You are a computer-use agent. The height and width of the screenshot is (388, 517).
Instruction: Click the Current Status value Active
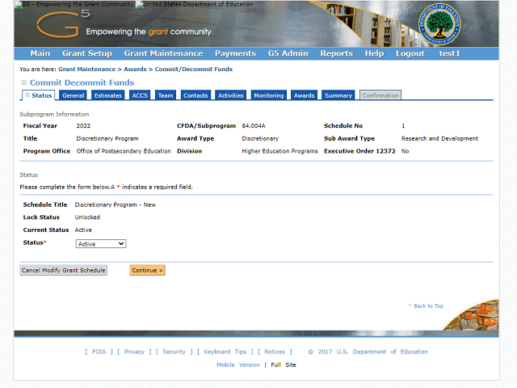pyautogui.click(x=83, y=230)
